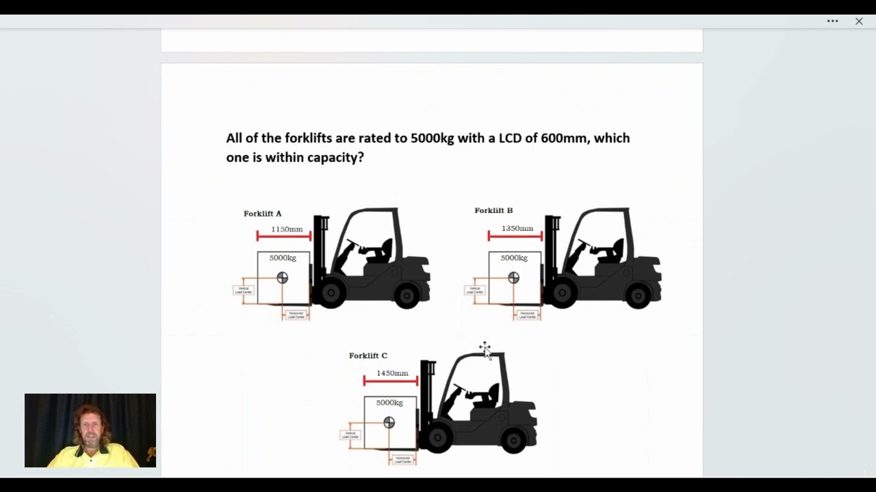Click the '1150mm' distance label
Screen dimensions: 876x492
click(287, 229)
